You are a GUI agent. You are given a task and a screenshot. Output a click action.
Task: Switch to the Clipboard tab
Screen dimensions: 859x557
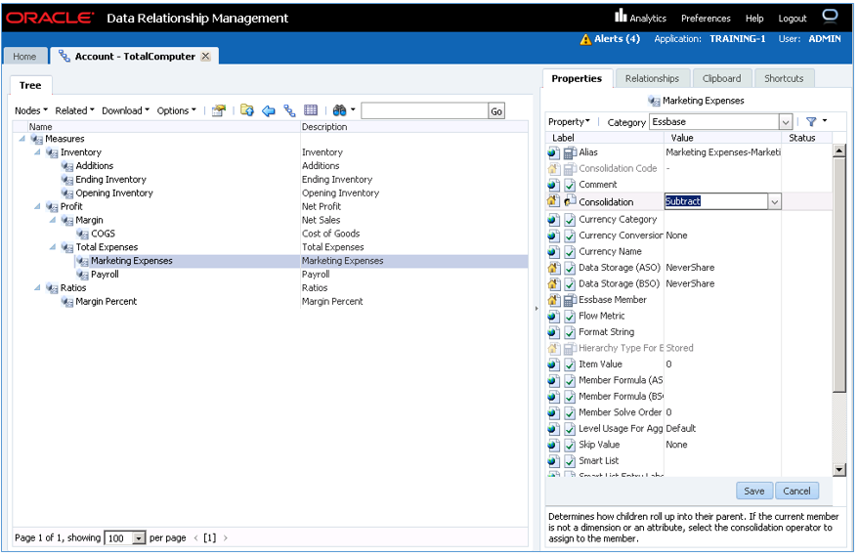coord(721,79)
